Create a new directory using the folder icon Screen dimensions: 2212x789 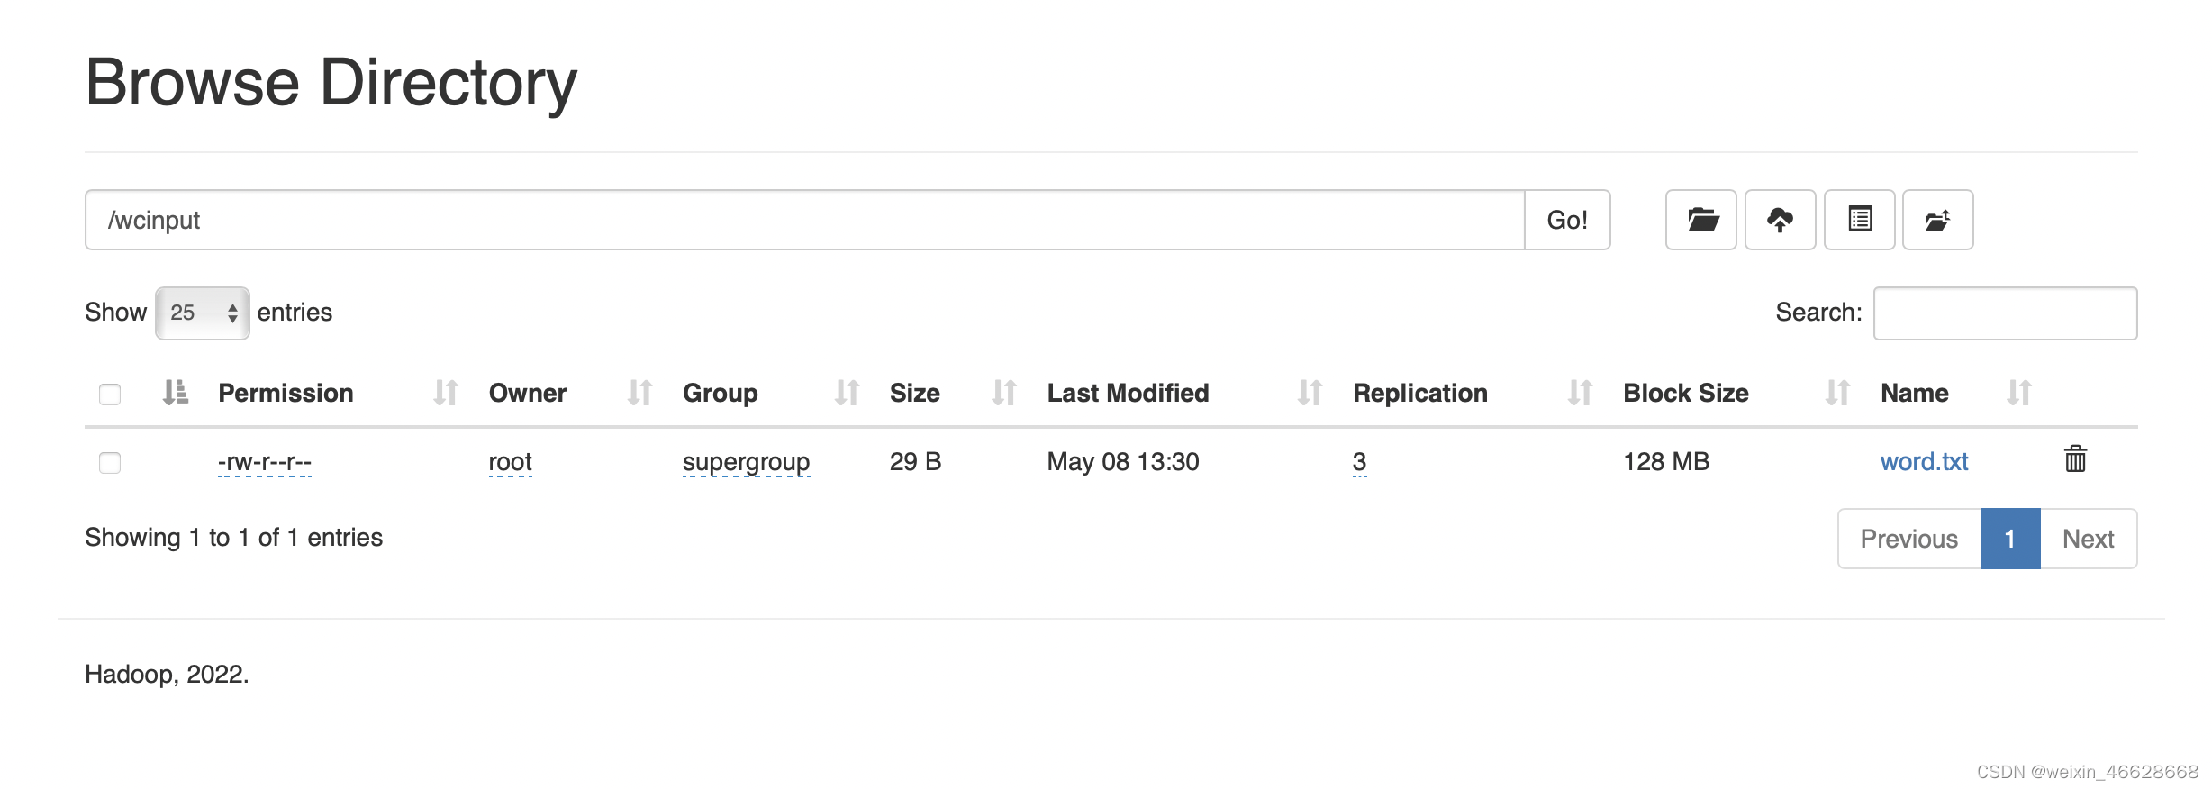pyautogui.click(x=1700, y=220)
